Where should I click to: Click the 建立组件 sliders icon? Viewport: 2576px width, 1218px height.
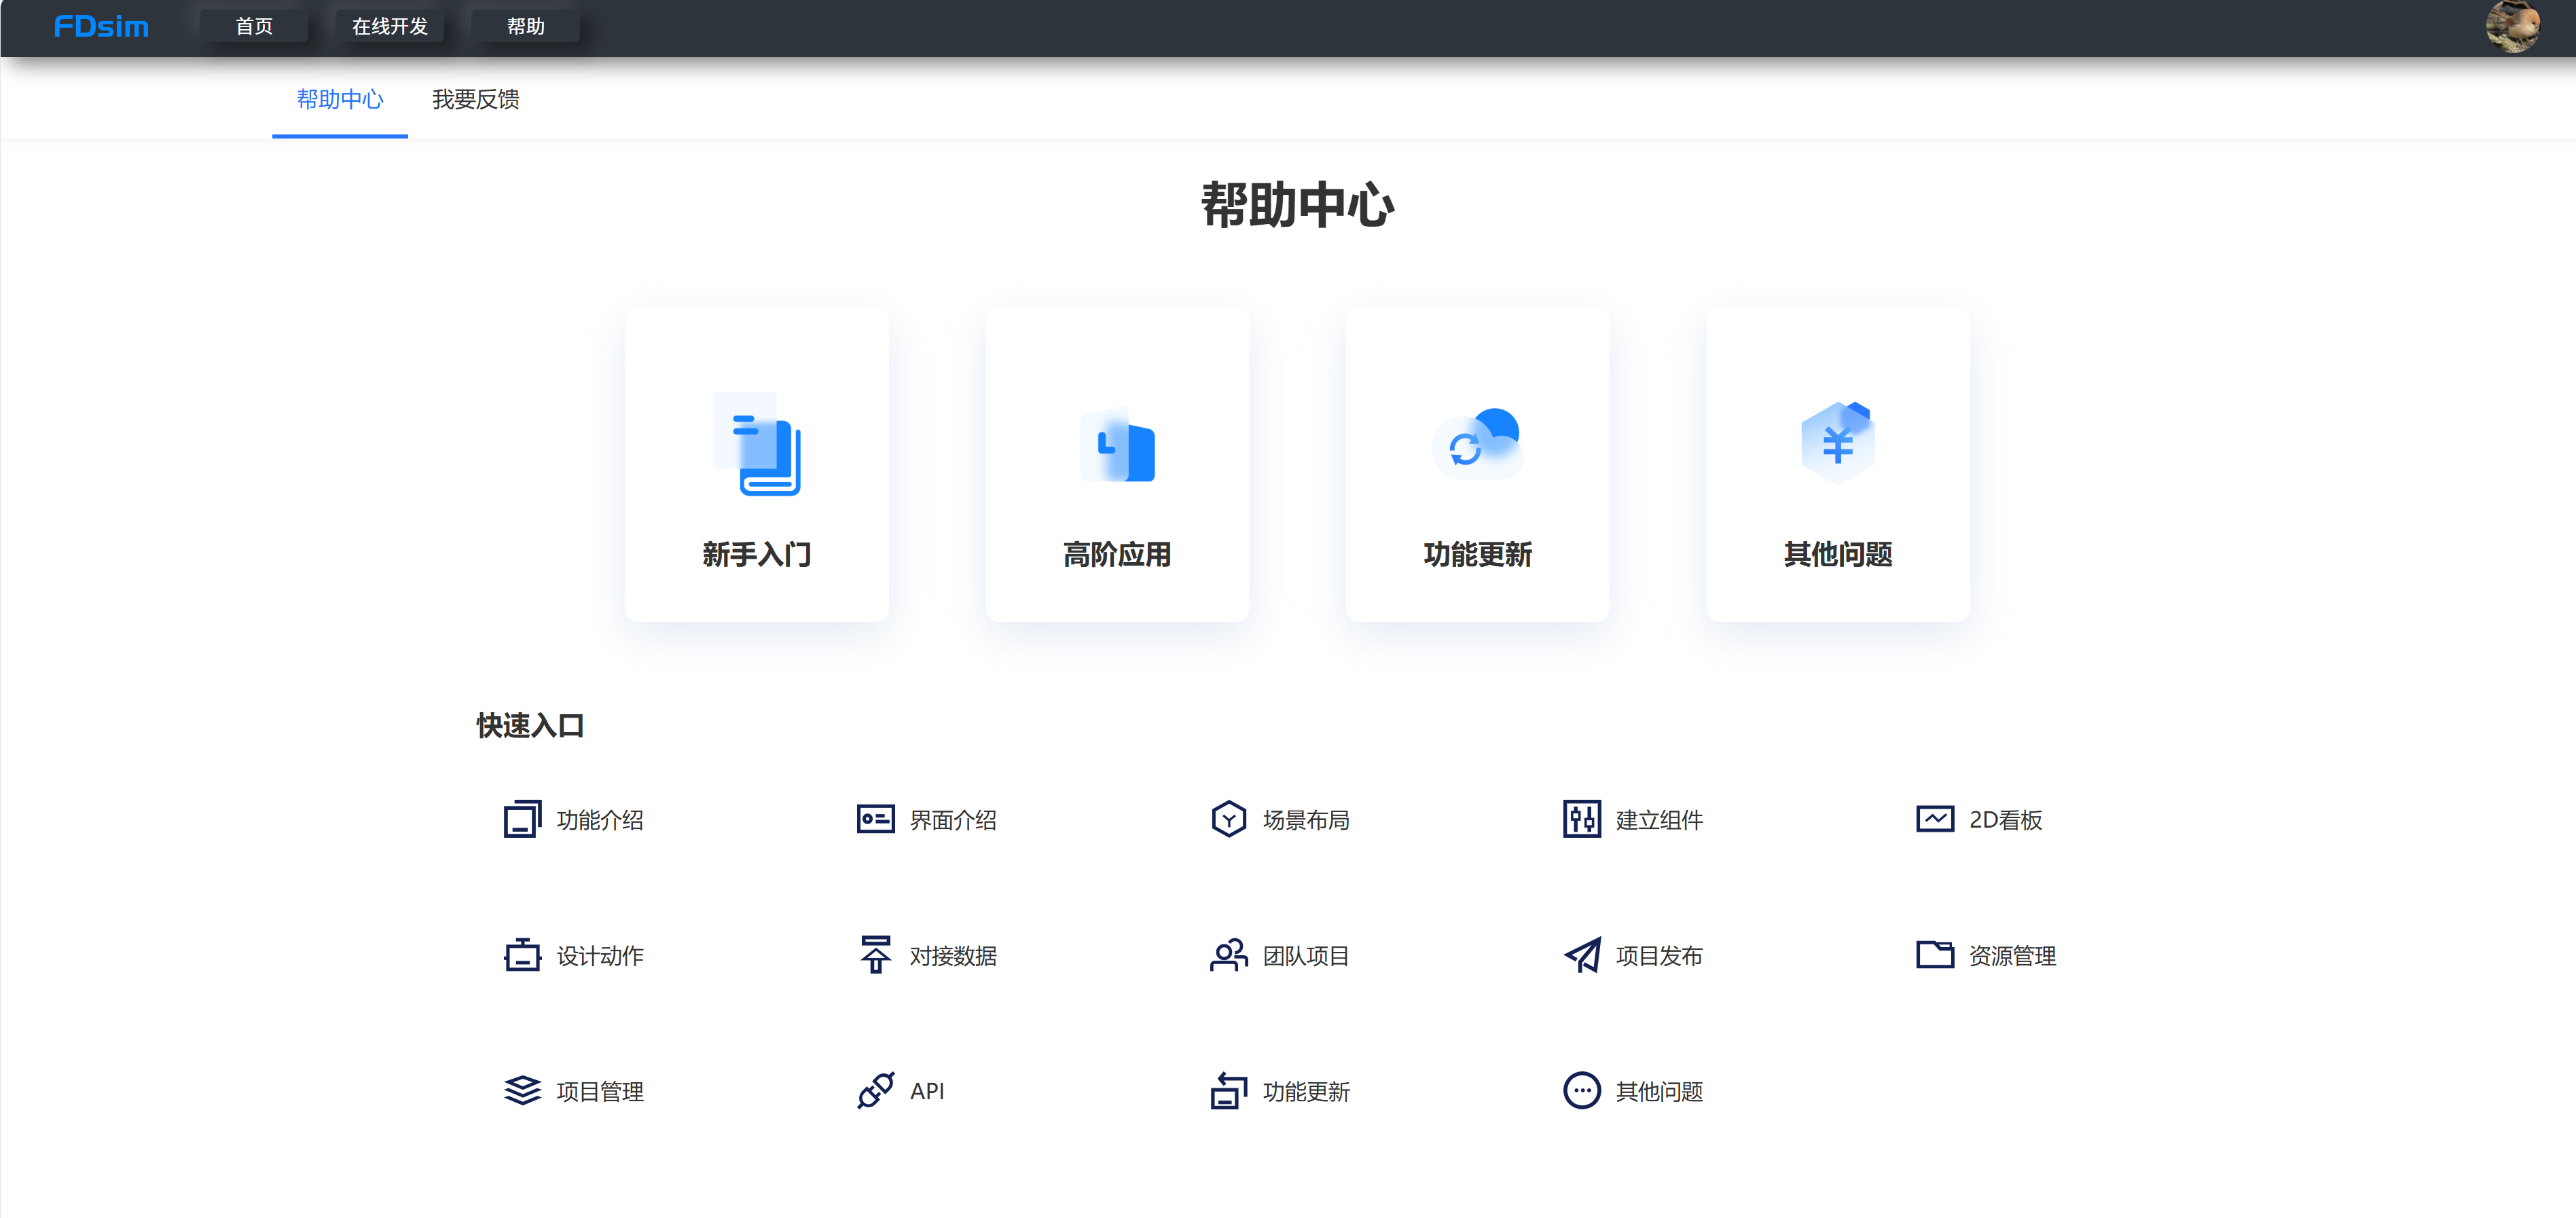point(1581,819)
